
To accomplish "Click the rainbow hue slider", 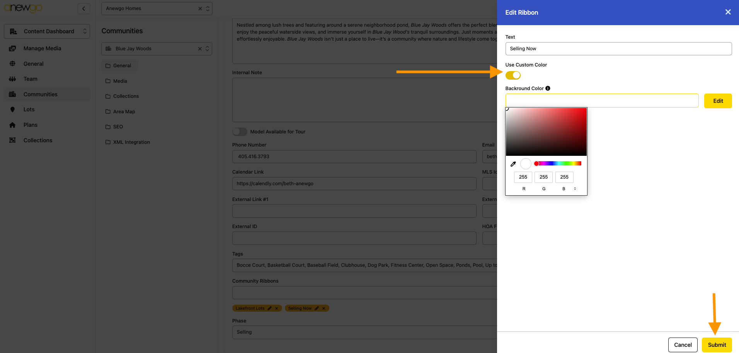I will click(558, 164).
